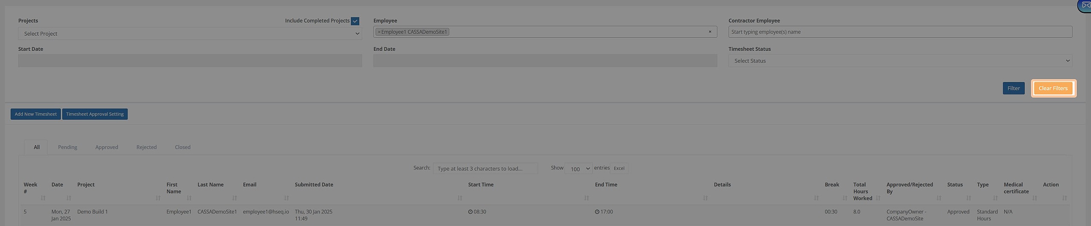1091x226 pixels.
Task: Click the Clear Filters button
Action: 1053,89
